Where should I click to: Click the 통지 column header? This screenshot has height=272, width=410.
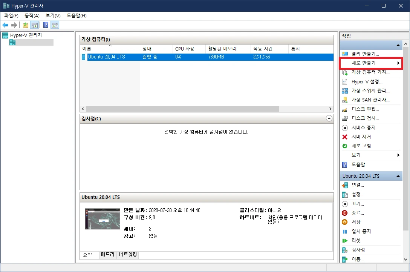pos(295,49)
